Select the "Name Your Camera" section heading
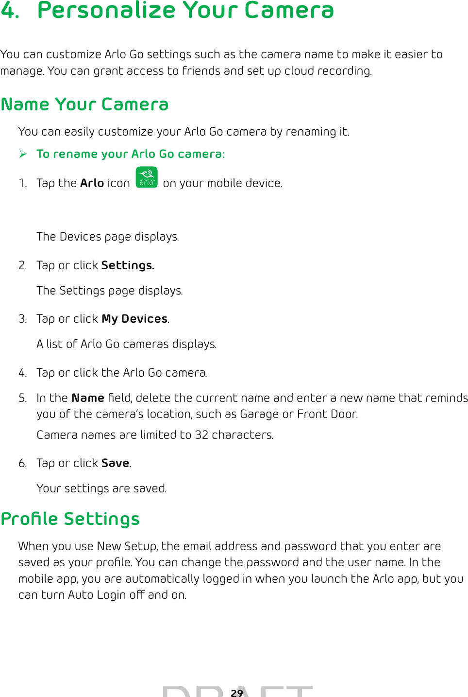468x697 pixels. point(84,105)
